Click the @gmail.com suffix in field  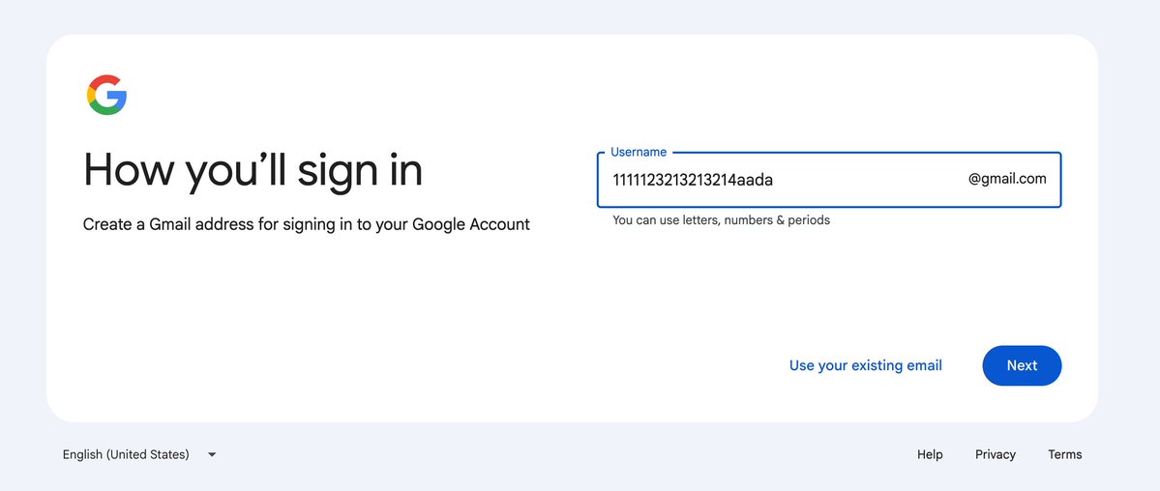1007,179
